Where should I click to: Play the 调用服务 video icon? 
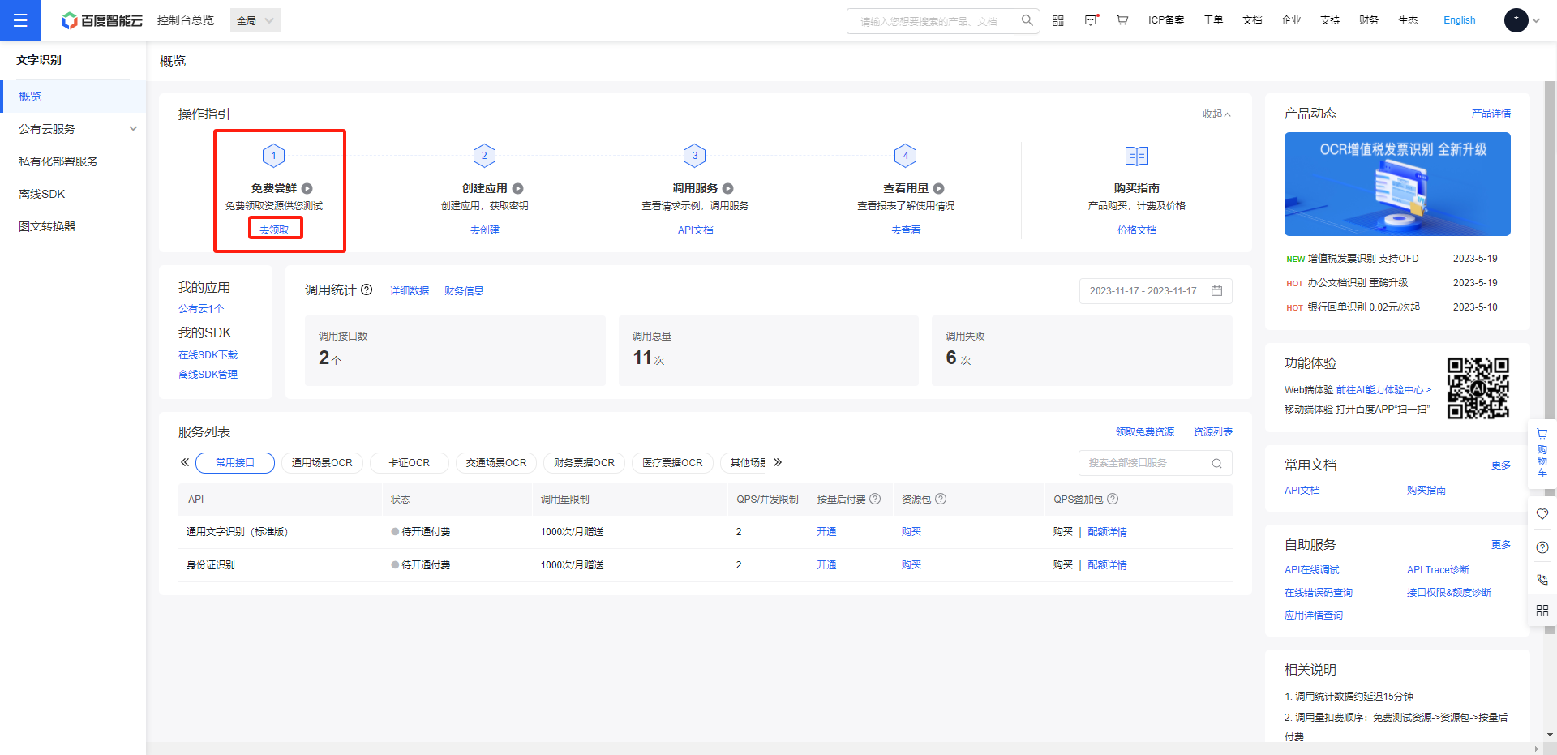point(728,188)
